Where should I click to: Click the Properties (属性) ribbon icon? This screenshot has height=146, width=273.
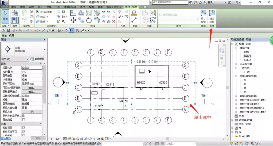click(x=15, y=20)
